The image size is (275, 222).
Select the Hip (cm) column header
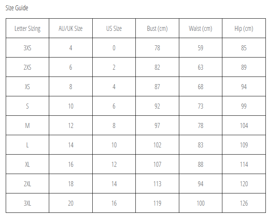[244, 29]
